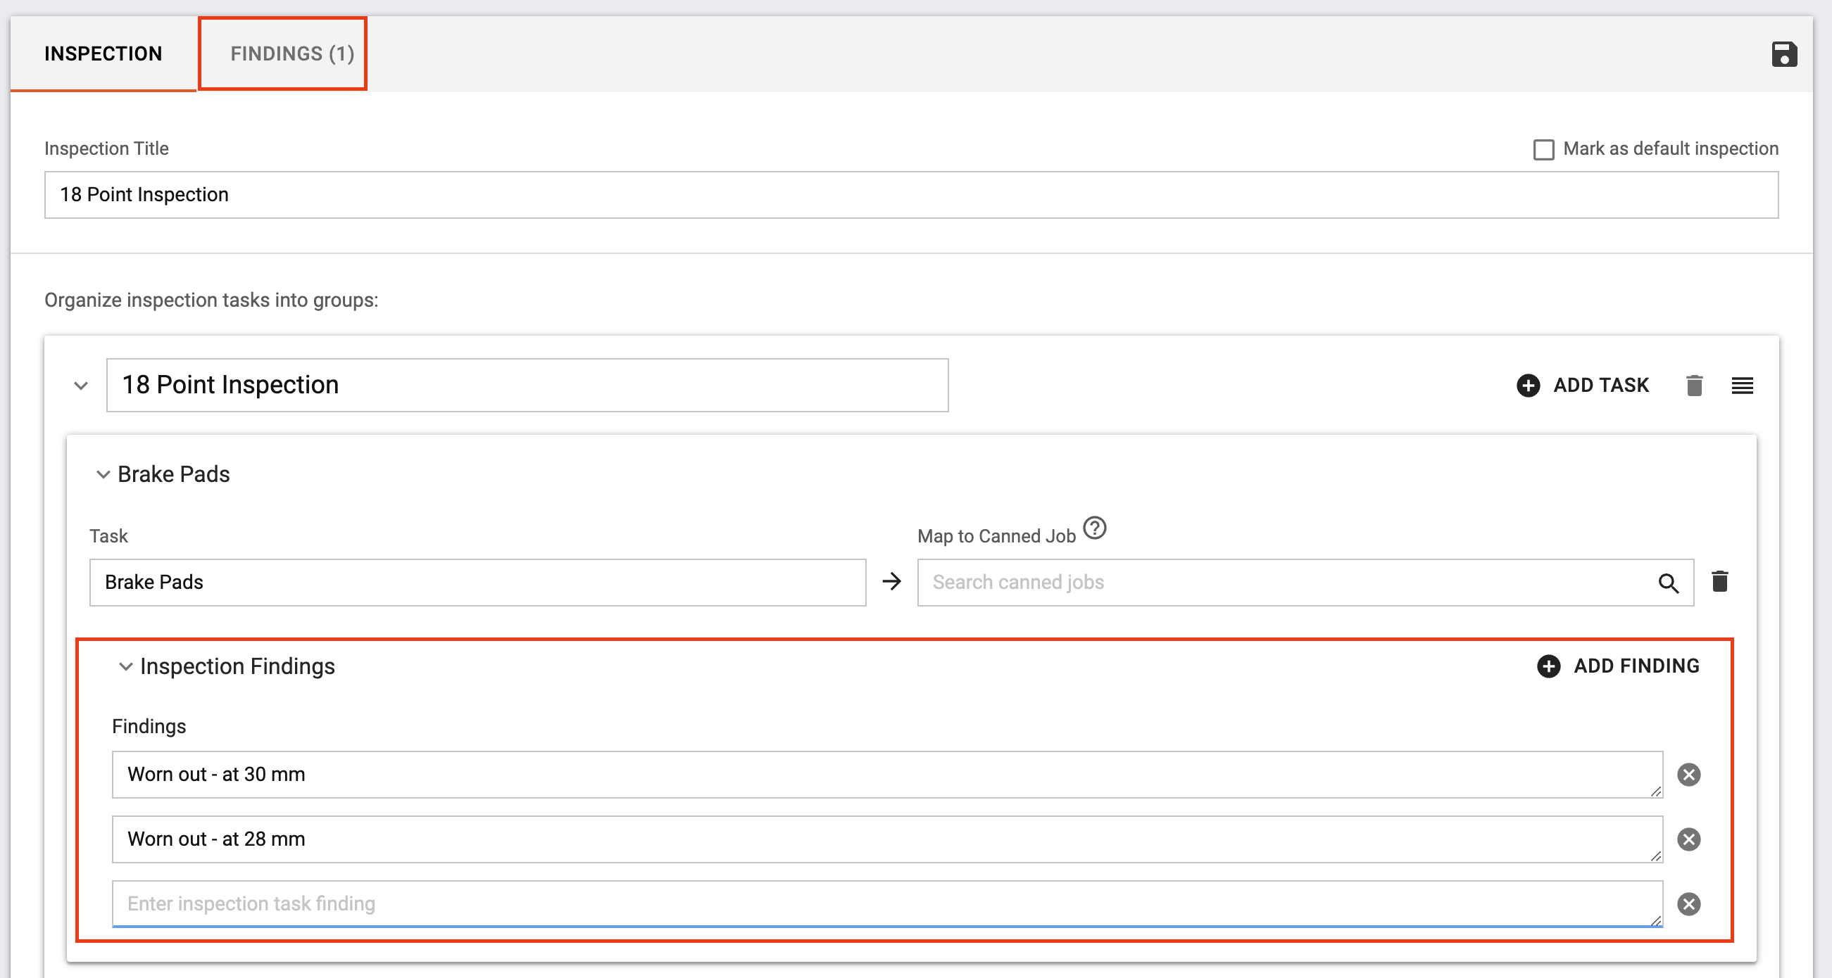The height and width of the screenshot is (978, 1832).
Task: Collapse the Brake Pads task section
Action: pyautogui.click(x=103, y=474)
